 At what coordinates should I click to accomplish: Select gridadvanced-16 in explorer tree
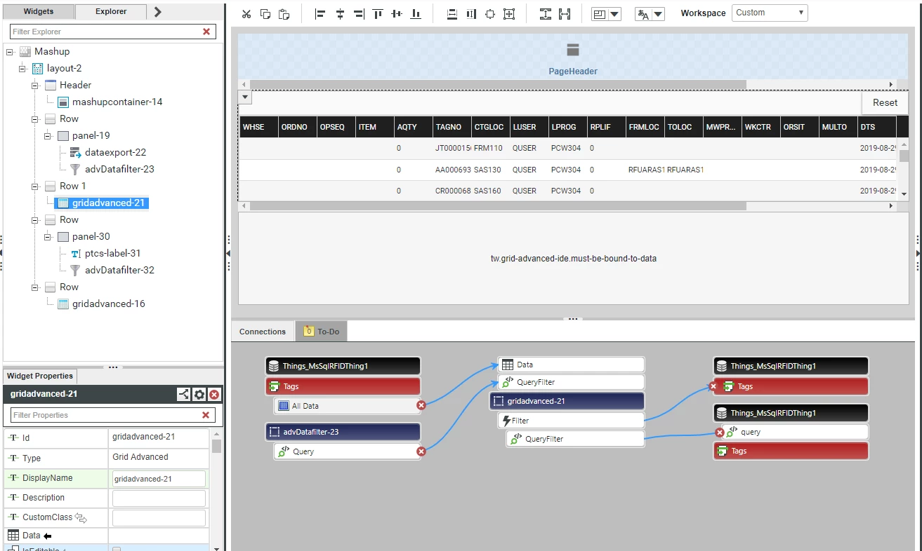pyautogui.click(x=109, y=304)
